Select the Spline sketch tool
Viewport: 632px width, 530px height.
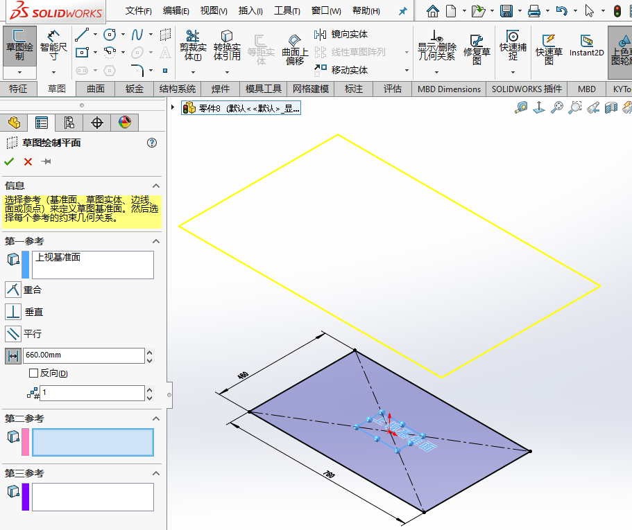137,35
